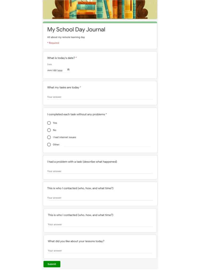Viewport: 204px width, 272px height.
Task: Click the books header banner image
Action: (x=100, y=9)
